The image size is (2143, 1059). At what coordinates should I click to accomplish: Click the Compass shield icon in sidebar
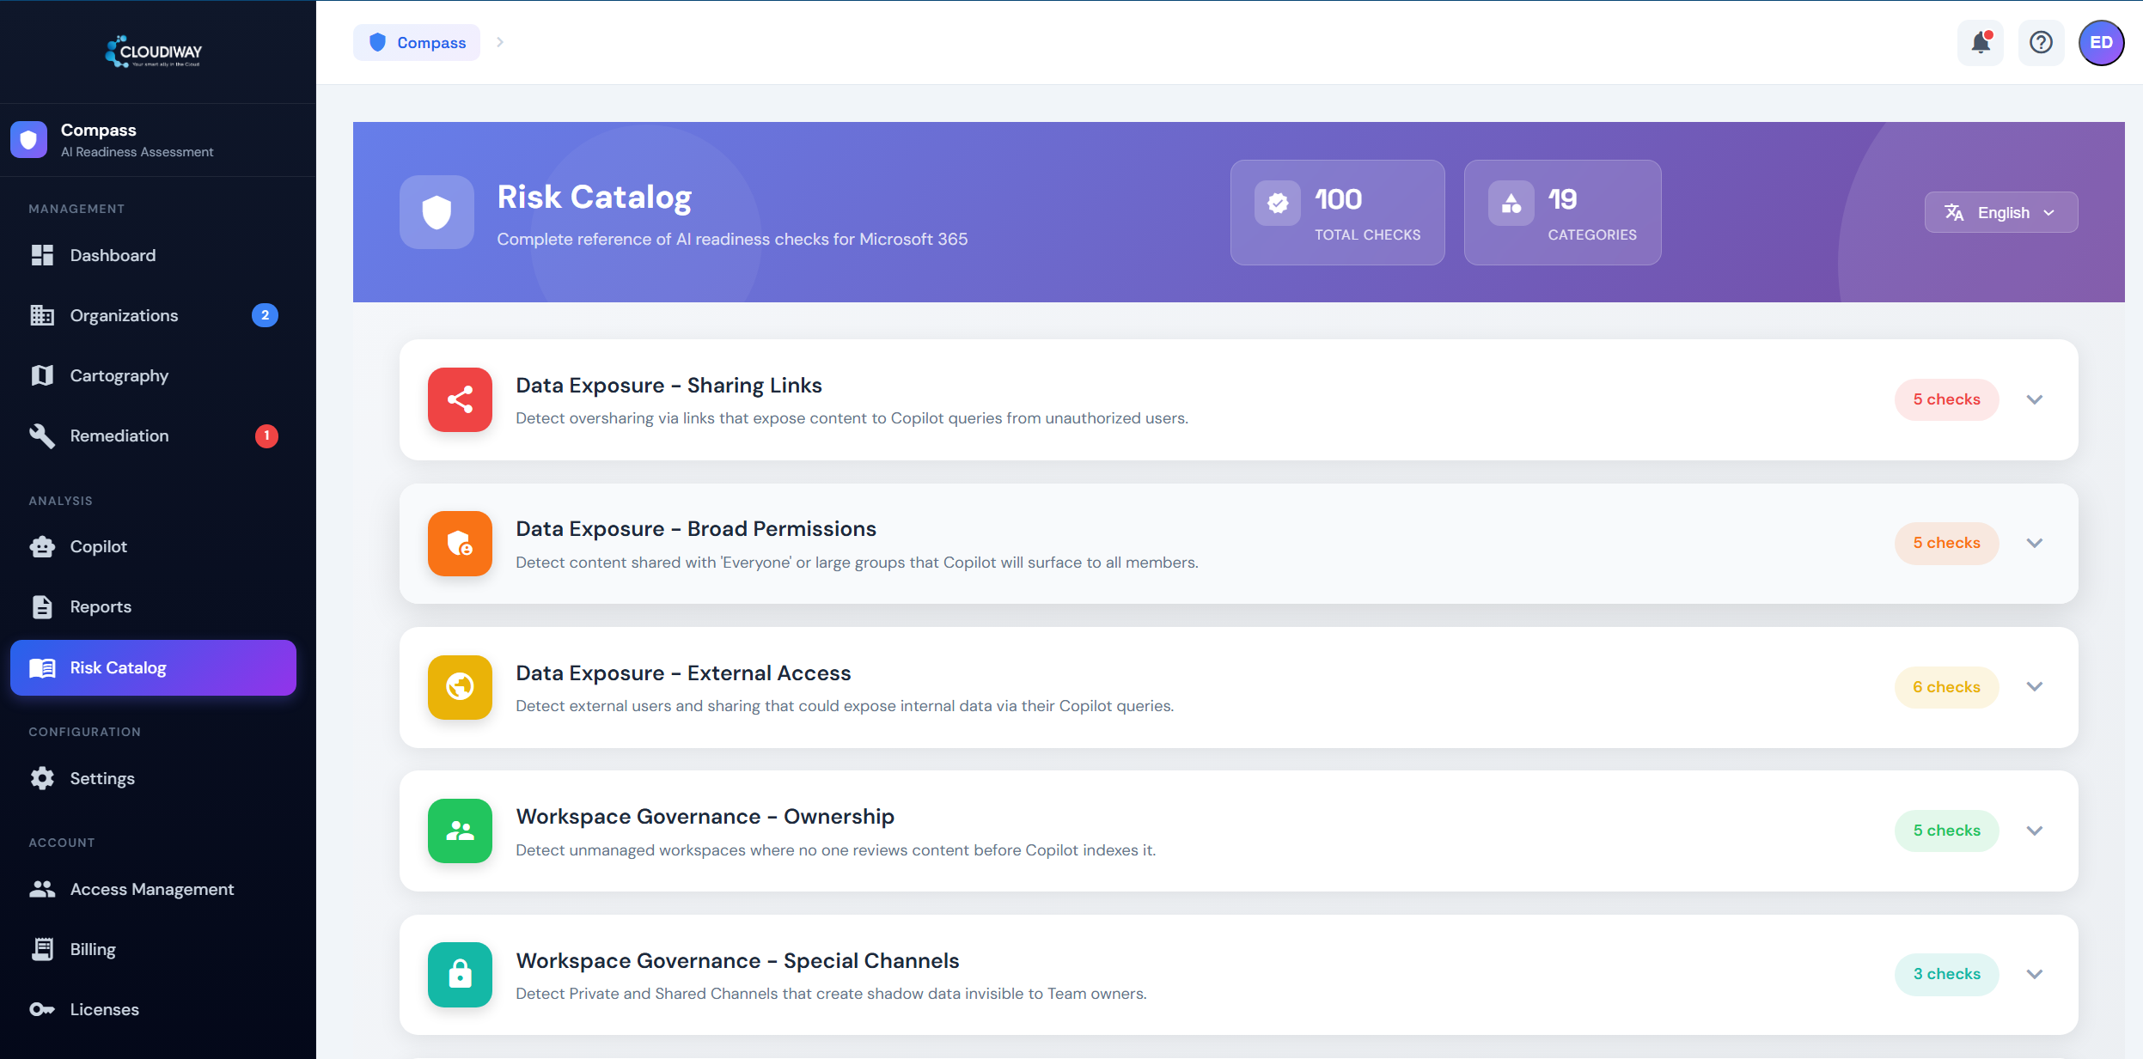[28, 139]
